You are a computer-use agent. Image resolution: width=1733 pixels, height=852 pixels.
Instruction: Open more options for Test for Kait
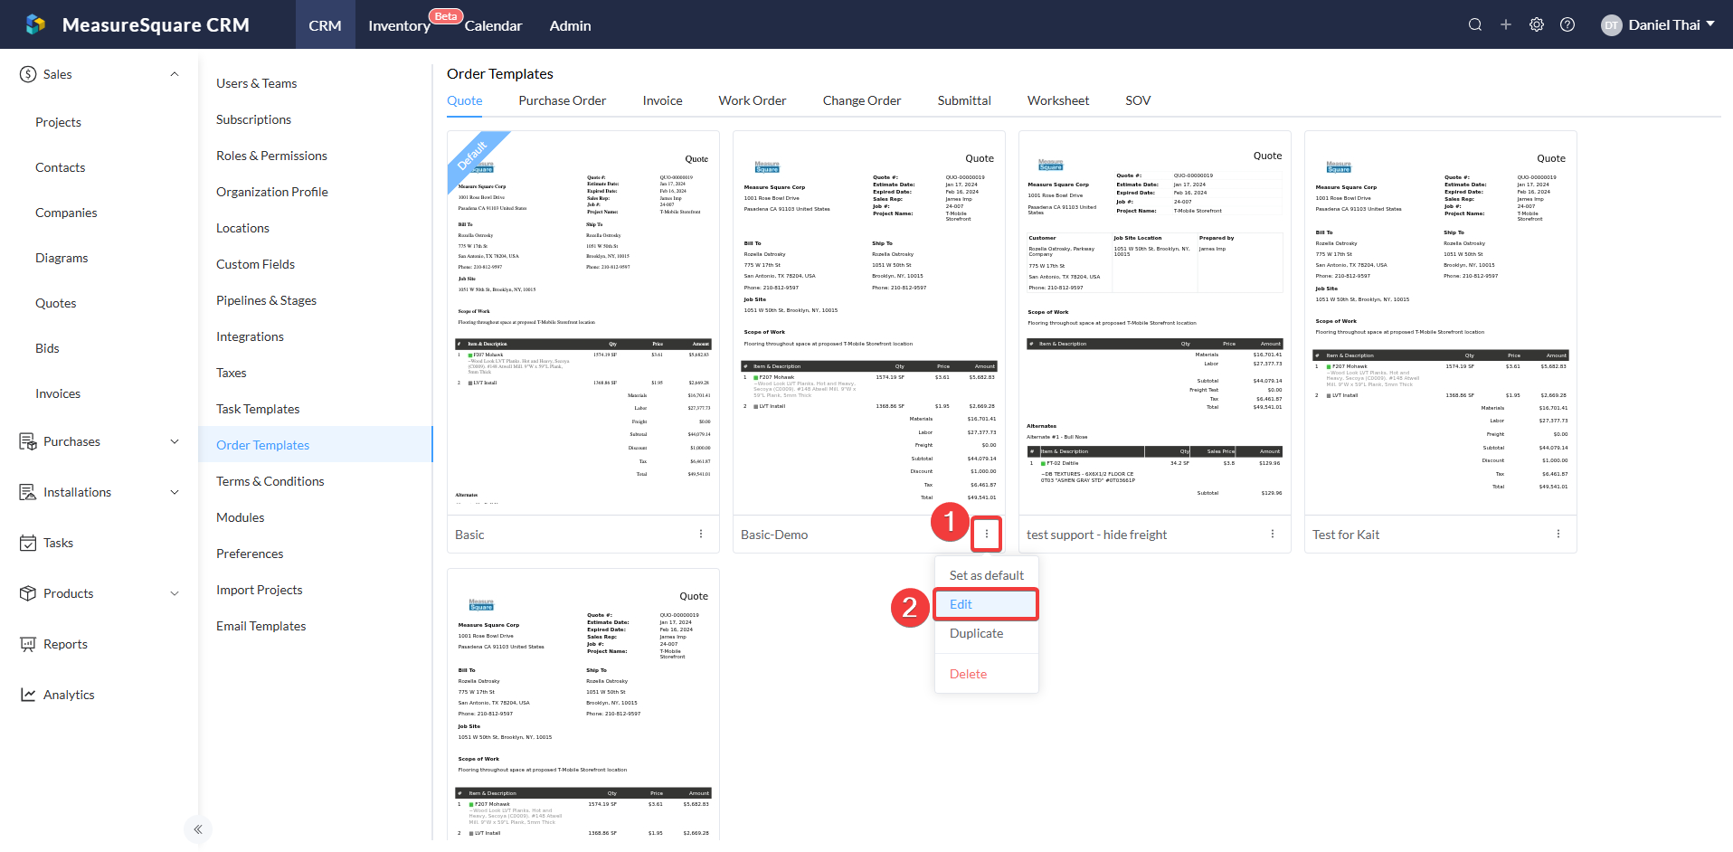(1558, 535)
